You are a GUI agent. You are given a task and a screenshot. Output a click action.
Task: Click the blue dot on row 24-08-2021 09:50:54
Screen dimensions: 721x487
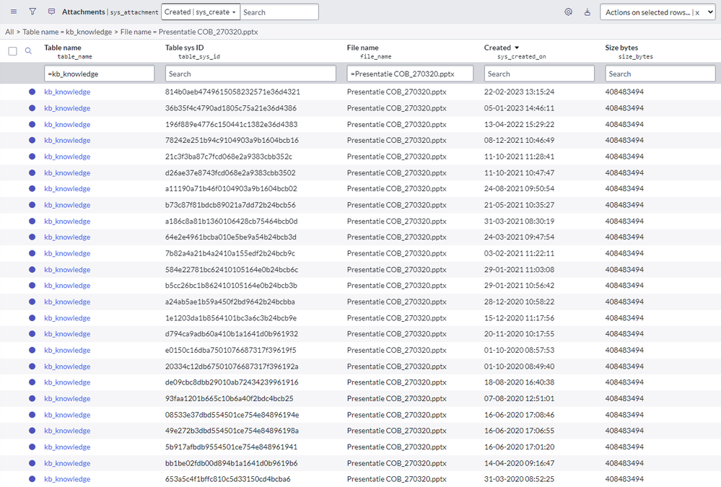(x=32, y=188)
